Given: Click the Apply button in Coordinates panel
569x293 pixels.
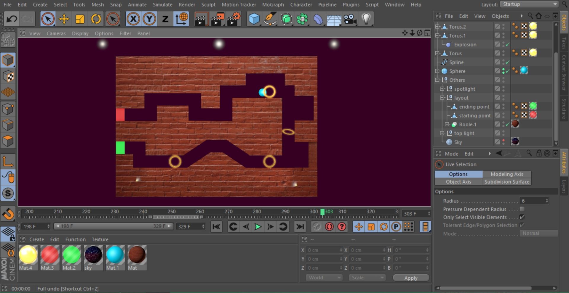Looking at the screenshot, I should click(x=411, y=278).
